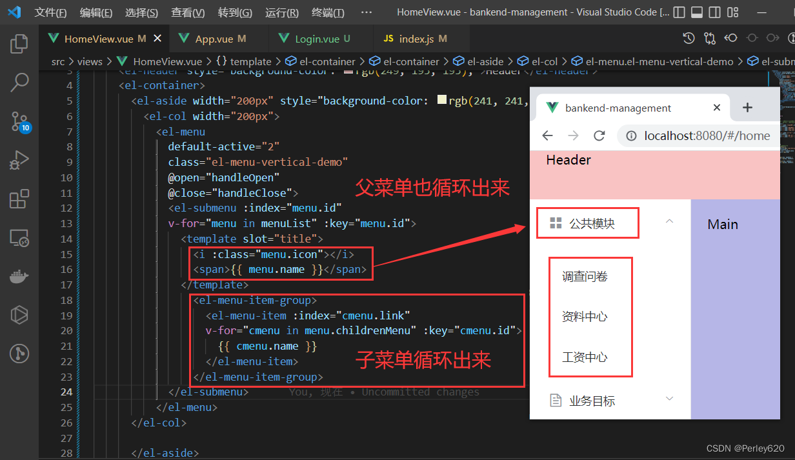Select the 工资中心 menu item

click(x=585, y=357)
